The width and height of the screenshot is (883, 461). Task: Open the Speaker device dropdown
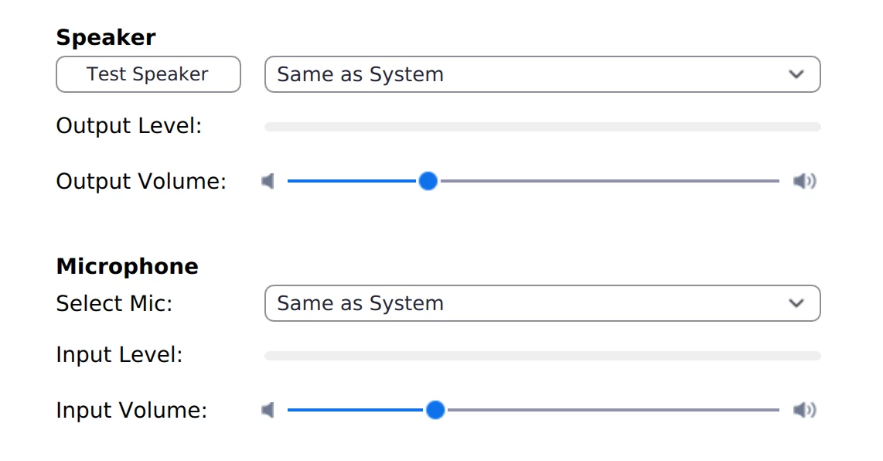coord(526,74)
